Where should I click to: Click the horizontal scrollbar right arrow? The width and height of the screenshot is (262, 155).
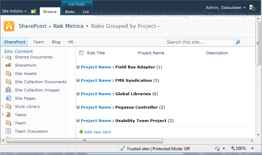(252, 141)
